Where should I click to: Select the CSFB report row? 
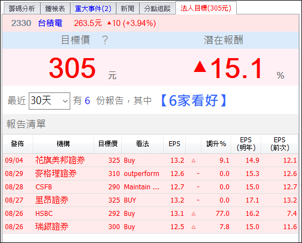(150, 187)
